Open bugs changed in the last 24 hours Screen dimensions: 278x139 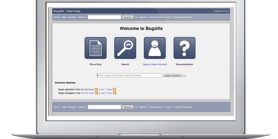(x=88, y=93)
